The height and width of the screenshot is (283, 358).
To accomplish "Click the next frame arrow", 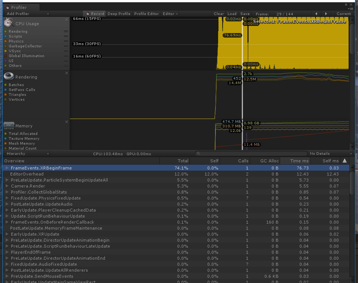I will click(326, 14).
